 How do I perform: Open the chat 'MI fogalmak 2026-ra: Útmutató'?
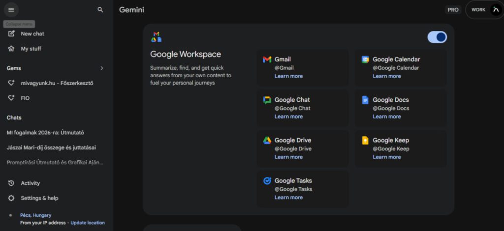tap(45, 133)
